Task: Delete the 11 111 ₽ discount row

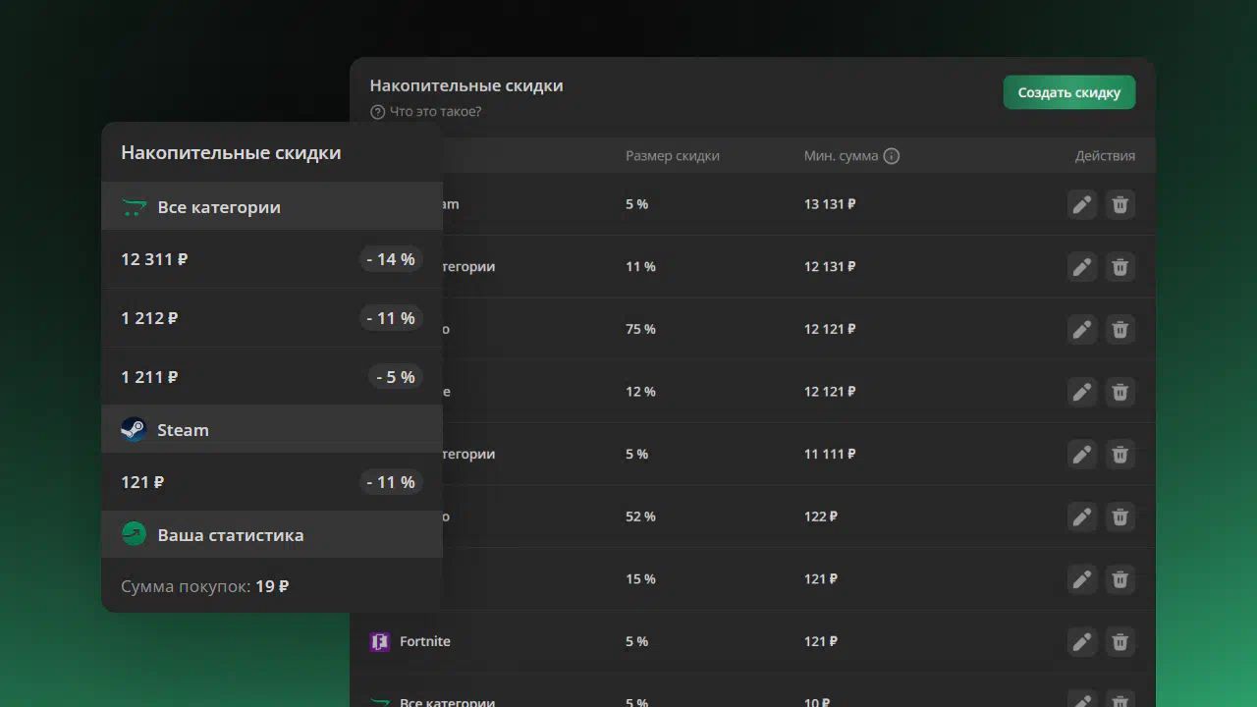Action: click(1120, 455)
